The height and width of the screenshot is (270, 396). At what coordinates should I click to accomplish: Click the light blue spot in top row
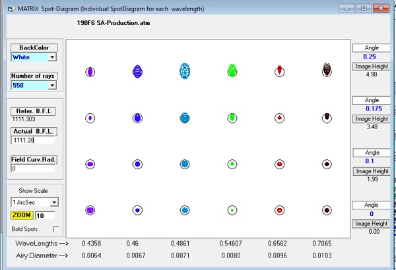(x=185, y=71)
